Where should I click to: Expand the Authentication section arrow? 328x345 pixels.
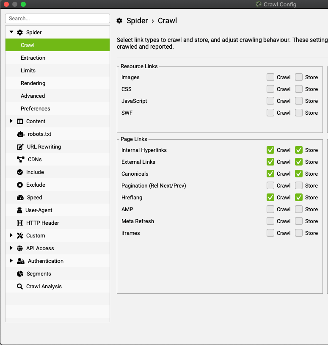click(x=11, y=261)
